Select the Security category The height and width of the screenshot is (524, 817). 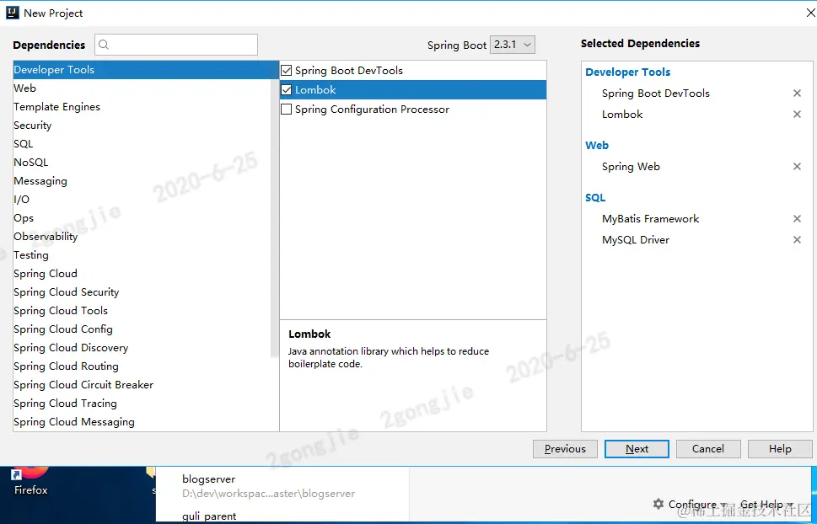click(142, 126)
